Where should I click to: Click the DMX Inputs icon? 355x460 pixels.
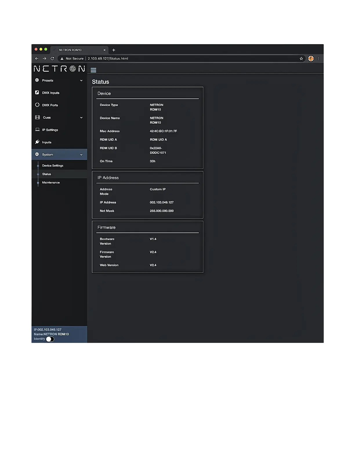37,93
